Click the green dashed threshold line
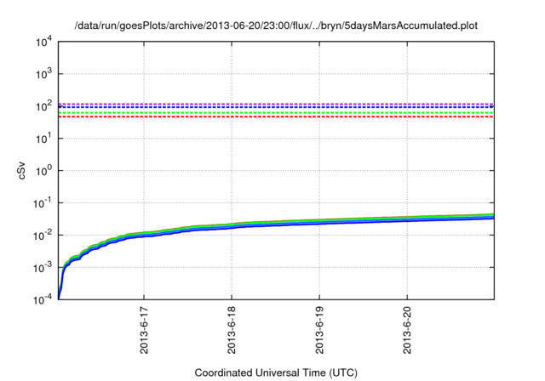 276,113
